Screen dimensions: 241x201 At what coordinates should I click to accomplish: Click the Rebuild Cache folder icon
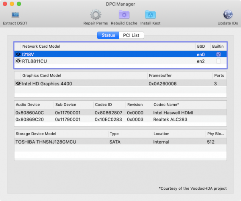coord(124,15)
